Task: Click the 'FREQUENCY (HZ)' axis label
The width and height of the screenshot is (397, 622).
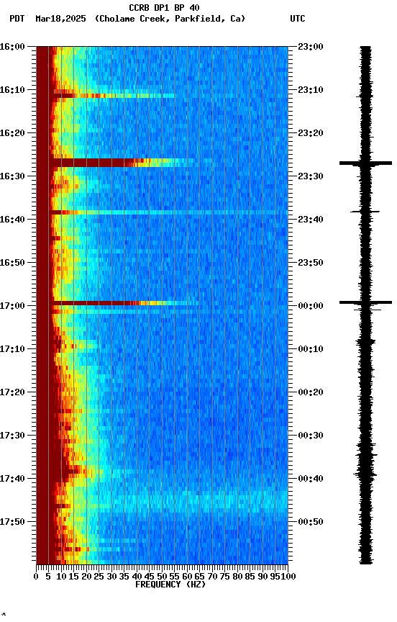Action: [x=170, y=585]
